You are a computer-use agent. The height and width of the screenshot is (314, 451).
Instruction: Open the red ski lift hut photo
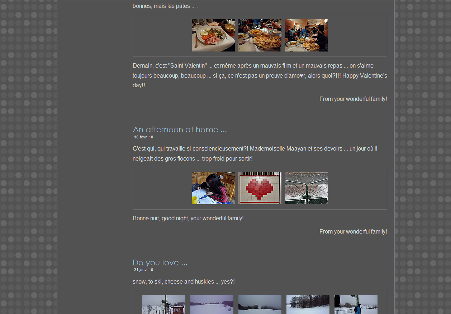(x=163, y=304)
